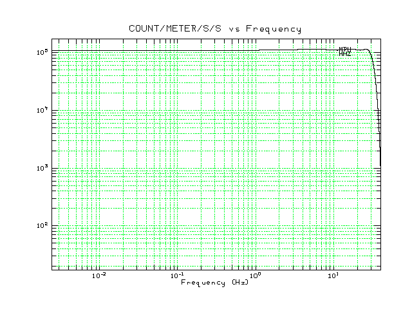Click the 10^-1 x-axis tick label

(x=177, y=276)
